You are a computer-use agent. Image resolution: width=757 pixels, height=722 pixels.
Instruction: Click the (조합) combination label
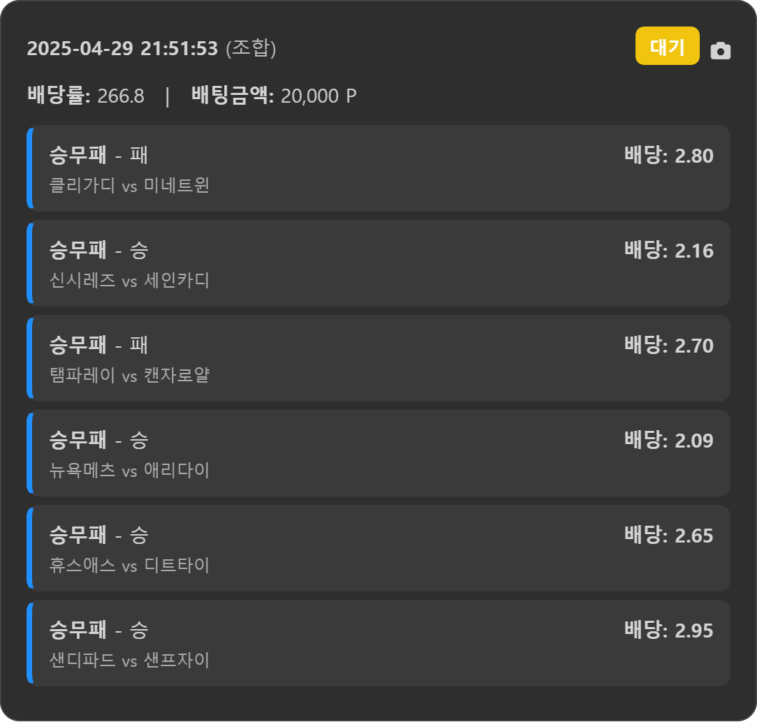point(251,48)
